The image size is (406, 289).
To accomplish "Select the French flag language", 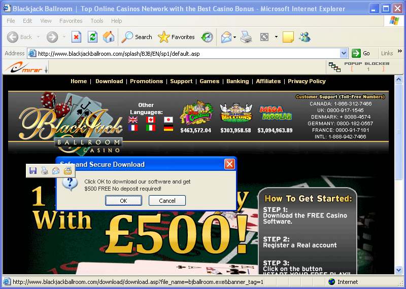I will coord(133,128).
